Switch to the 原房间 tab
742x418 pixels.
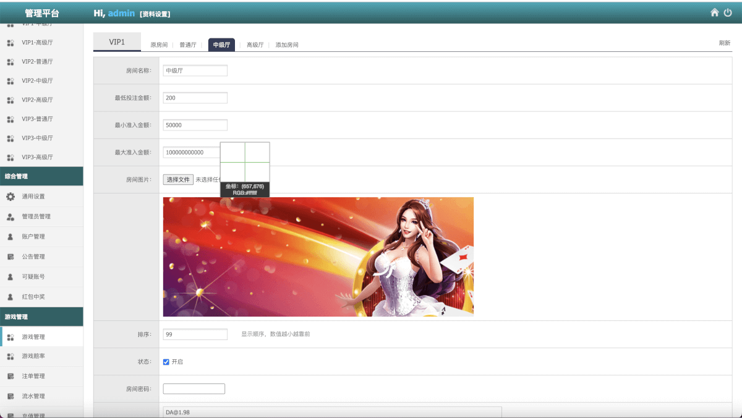(159, 45)
